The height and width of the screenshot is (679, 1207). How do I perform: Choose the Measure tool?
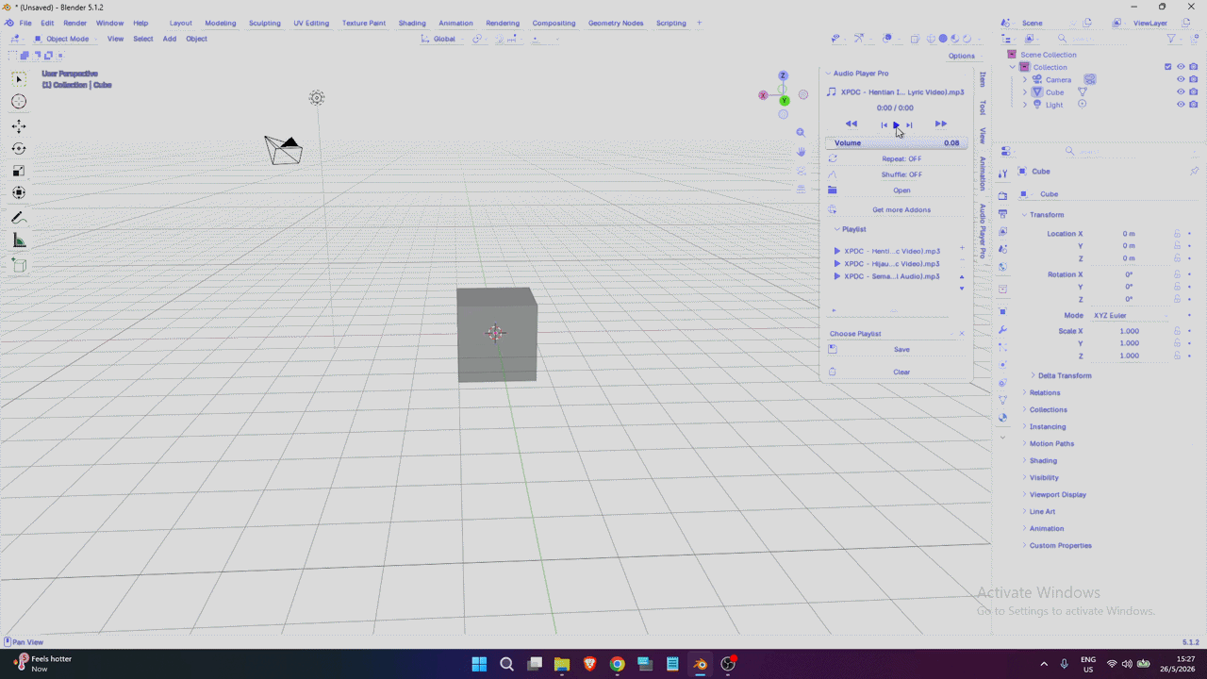pos(19,240)
